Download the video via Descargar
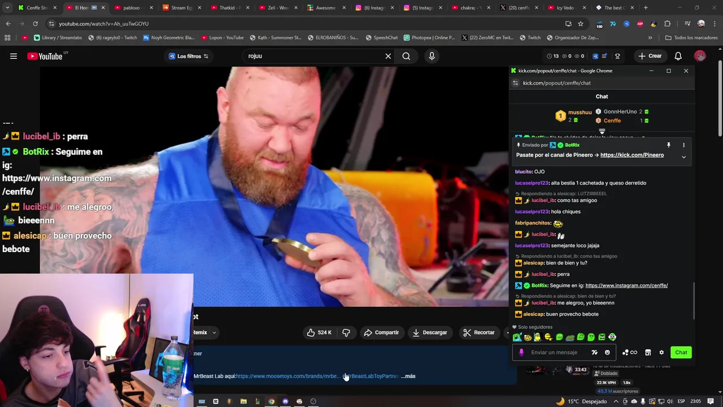The image size is (723, 407). [430, 332]
